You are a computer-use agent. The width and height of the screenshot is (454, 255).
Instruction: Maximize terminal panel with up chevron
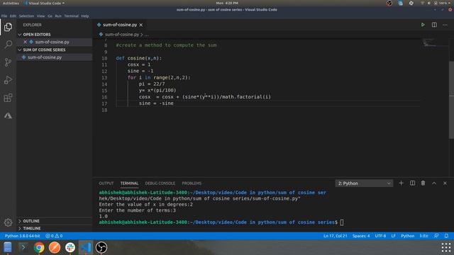434,183
